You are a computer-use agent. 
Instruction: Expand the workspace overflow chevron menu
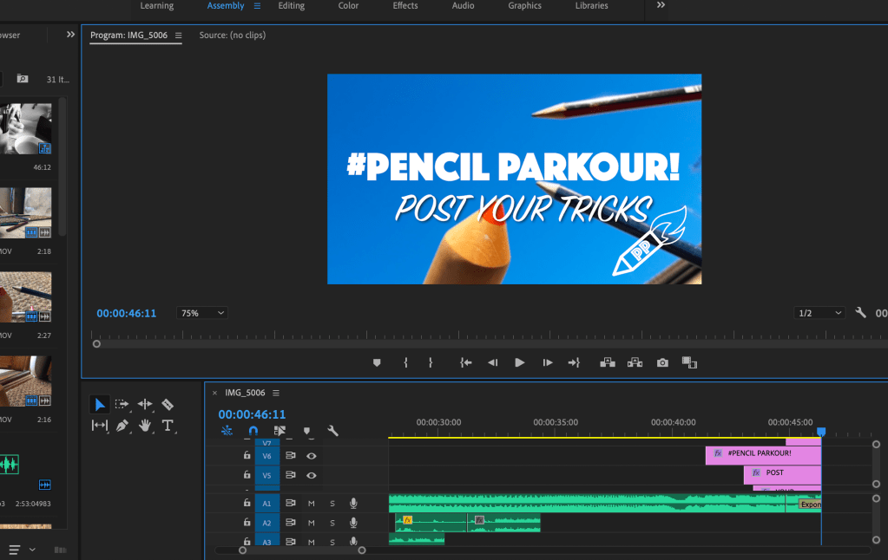point(661,6)
